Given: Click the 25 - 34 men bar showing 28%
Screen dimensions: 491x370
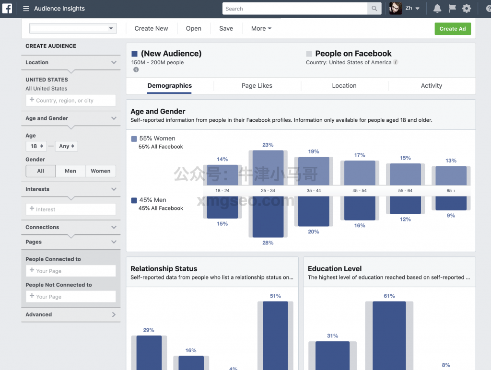Looking at the screenshot, I should (268, 217).
